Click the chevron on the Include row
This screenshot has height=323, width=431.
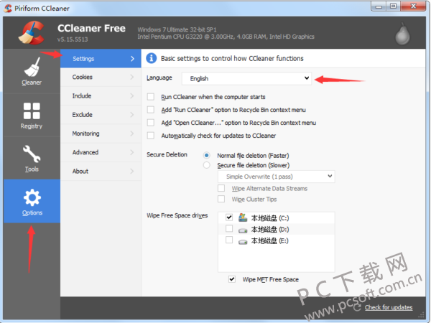132,96
